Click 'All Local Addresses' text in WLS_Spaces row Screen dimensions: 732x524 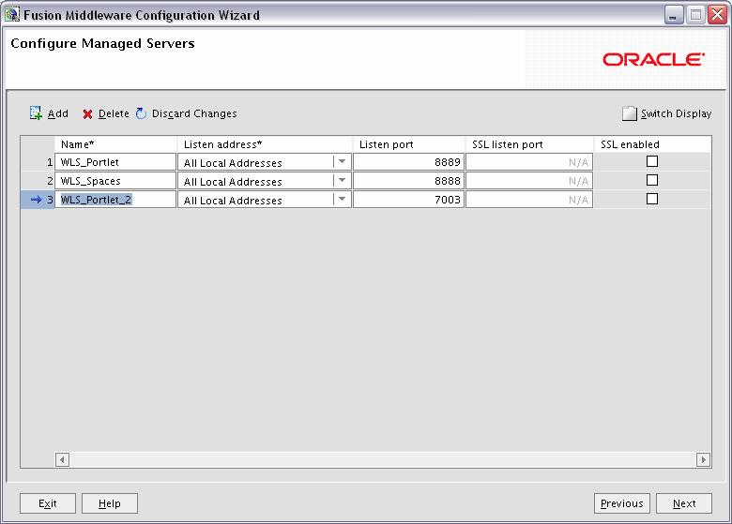[x=233, y=181]
